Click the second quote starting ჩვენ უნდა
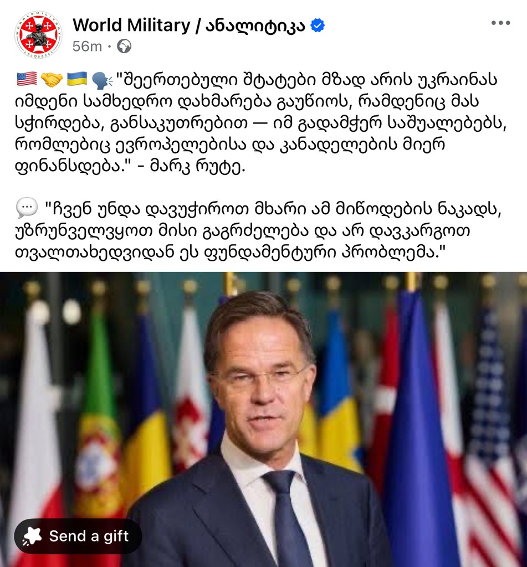Screen dimensions: 527x567 (x=258, y=230)
